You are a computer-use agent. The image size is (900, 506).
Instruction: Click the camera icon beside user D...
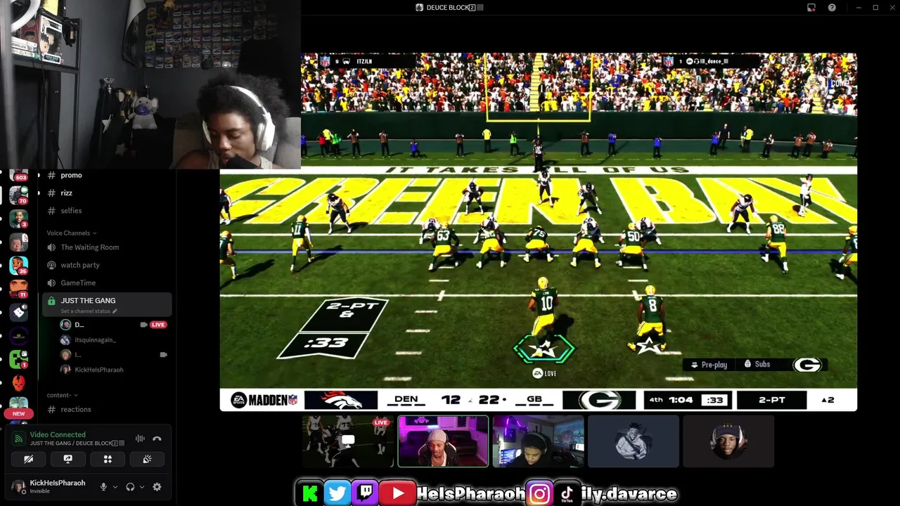[x=143, y=325]
